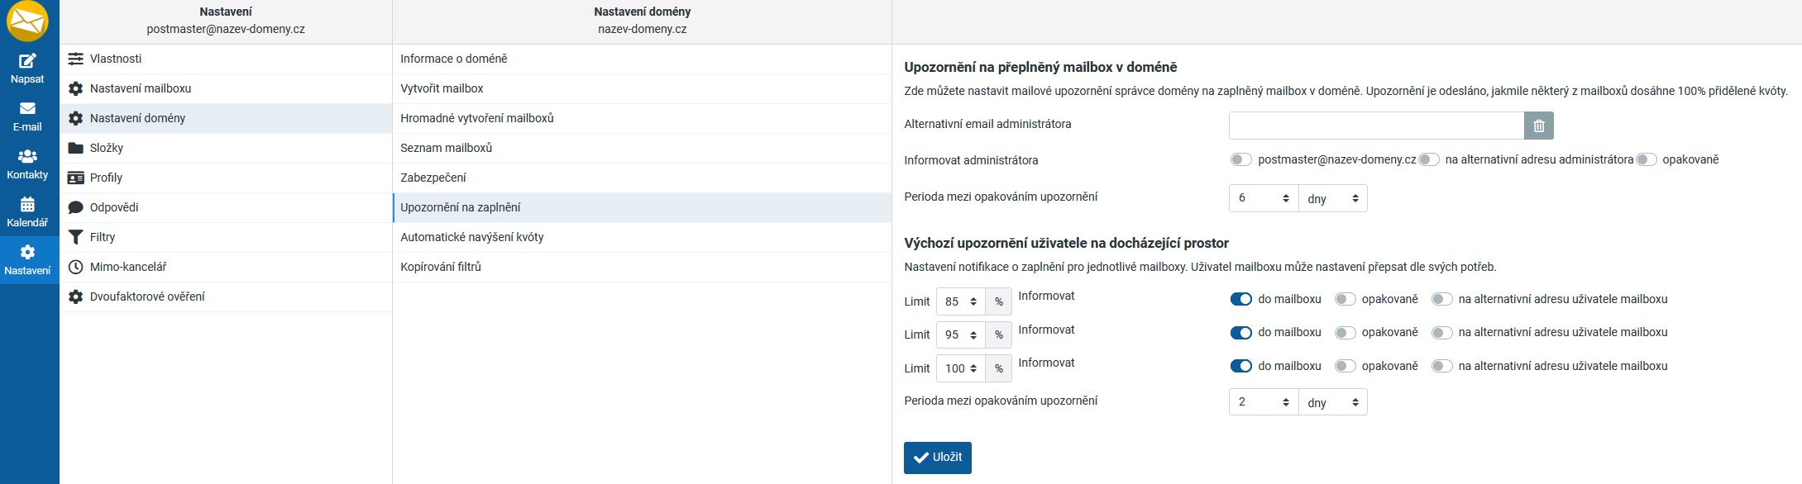Viewport: 1802px width, 484px height.
Task: Click the Napsat compose icon
Action: coord(27,61)
